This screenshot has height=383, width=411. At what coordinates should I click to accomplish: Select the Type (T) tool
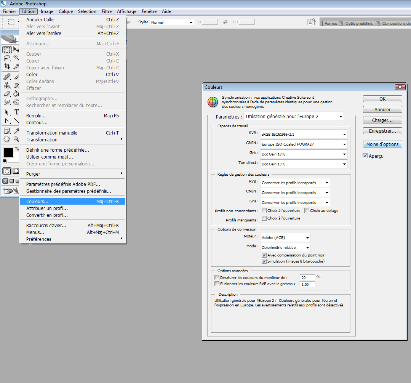pos(16,112)
